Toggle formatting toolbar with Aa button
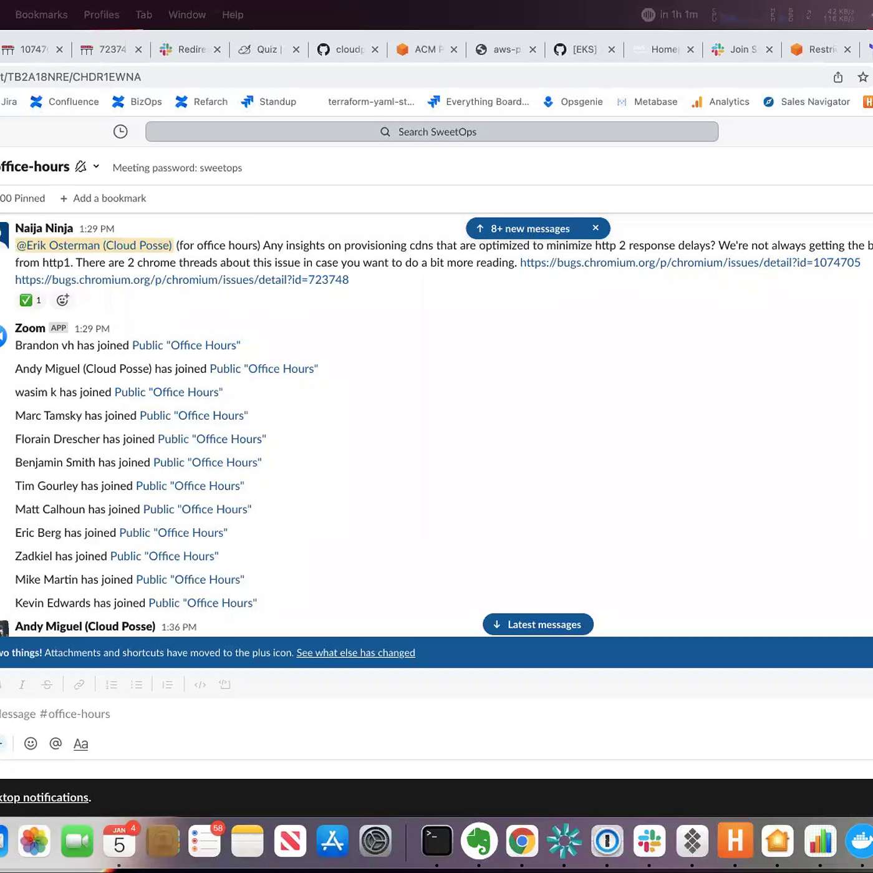Image resolution: width=873 pixels, height=873 pixels. [80, 743]
